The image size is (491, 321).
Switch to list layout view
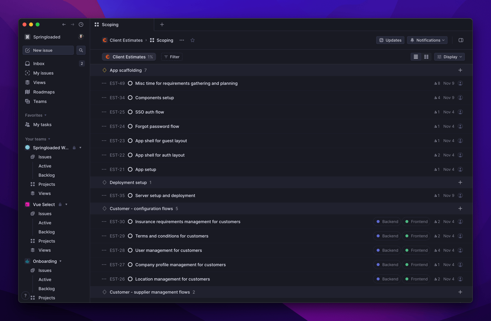coord(416,57)
